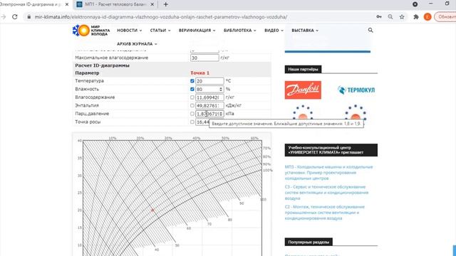The width and height of the screenshot is (456, 256).
Task: Click the dark circle icon in the title bar
Action: 415,4
